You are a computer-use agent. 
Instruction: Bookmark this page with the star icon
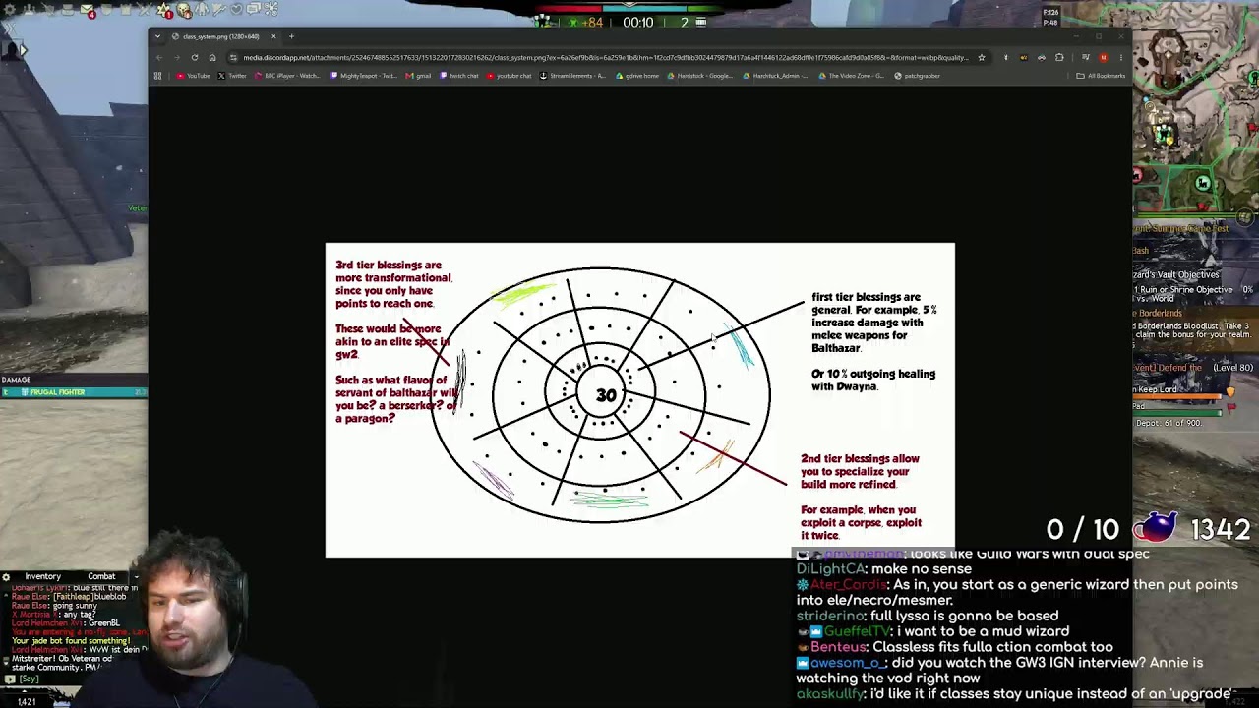(981, 58)
